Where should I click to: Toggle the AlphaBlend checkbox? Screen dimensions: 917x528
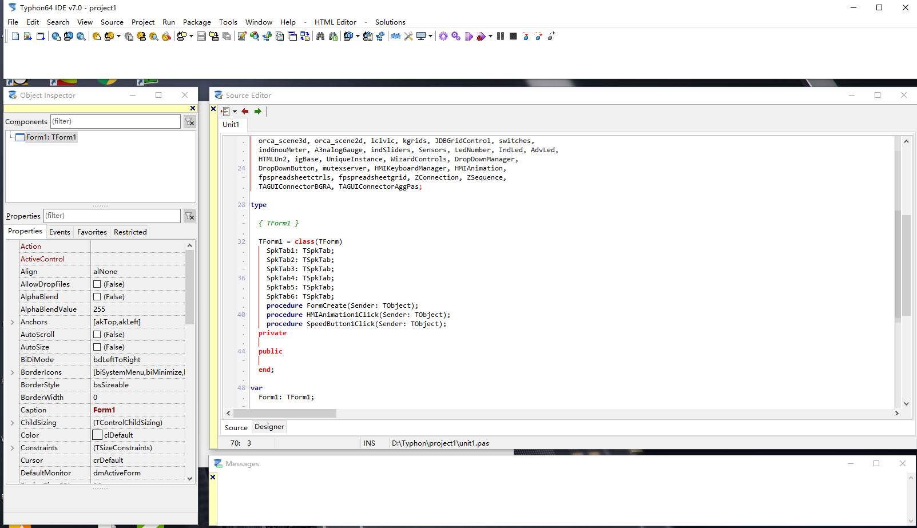(97, 297)
